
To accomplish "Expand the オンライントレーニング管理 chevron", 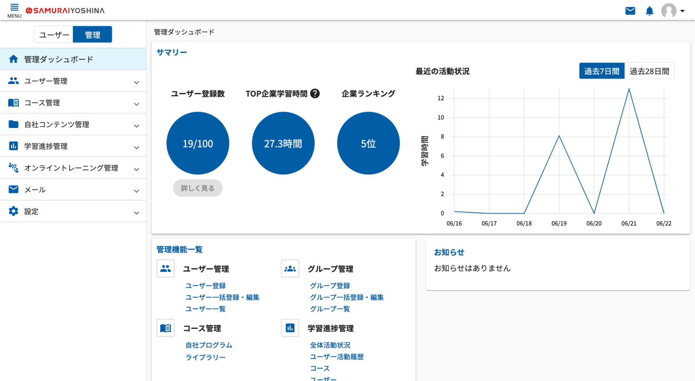I will tap(136, 169).
